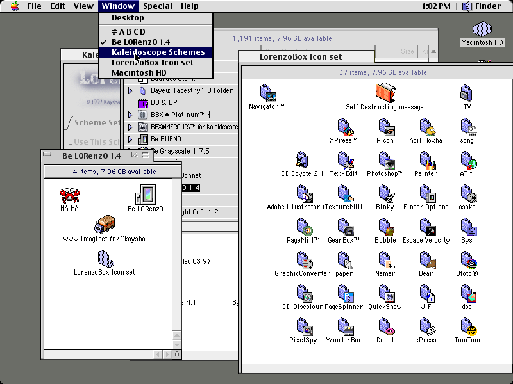The image size is (513, 384).
Task: Select the ATM folder icon
Action: [x=468, y=160]
